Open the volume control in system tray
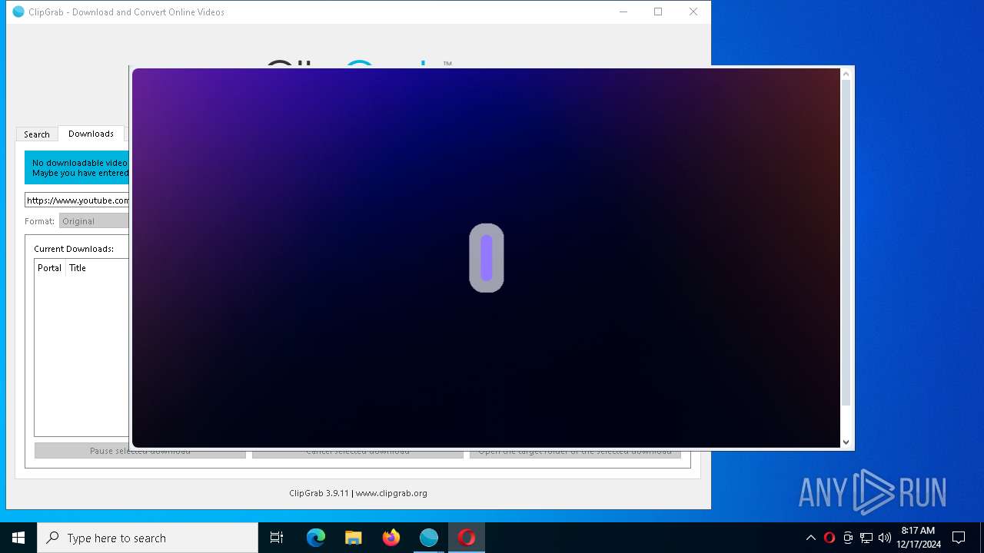 [885, 538]
